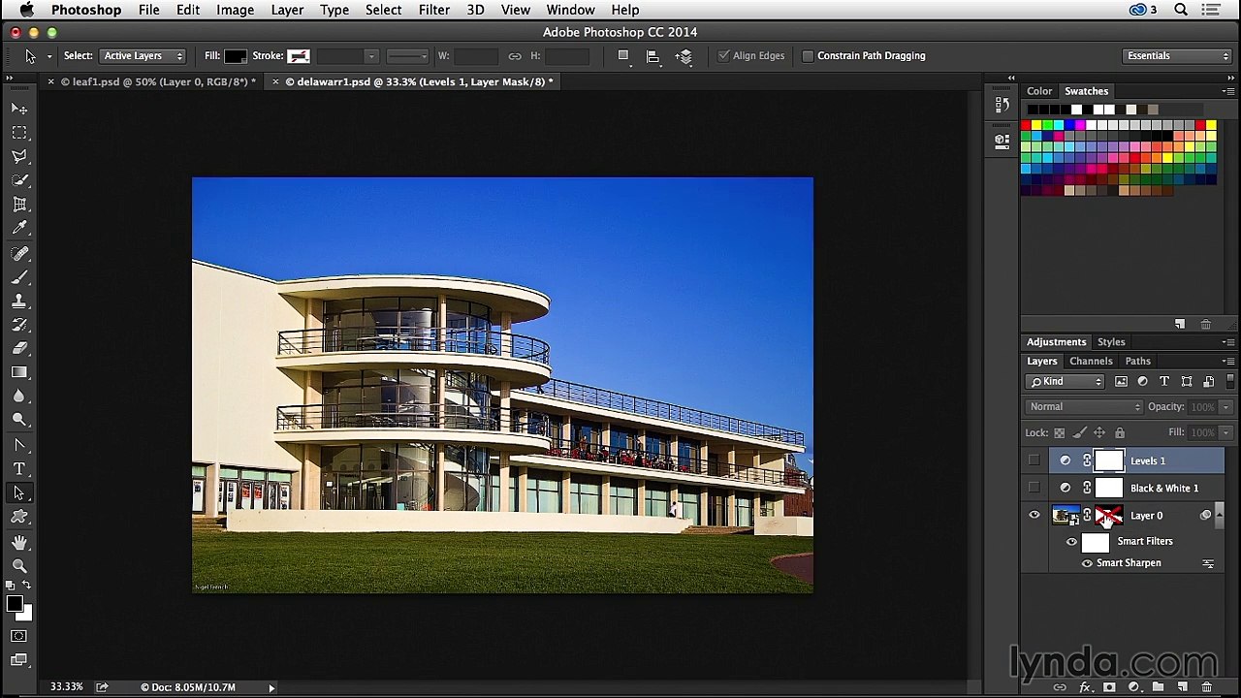Enable Constrain Path Dragging checkbox
The height and width of the screenshot is (698, 1241).
tap(808, 56)
